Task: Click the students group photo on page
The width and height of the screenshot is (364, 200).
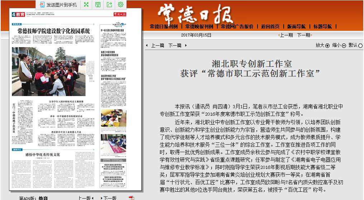Action: tap(49, 71)
